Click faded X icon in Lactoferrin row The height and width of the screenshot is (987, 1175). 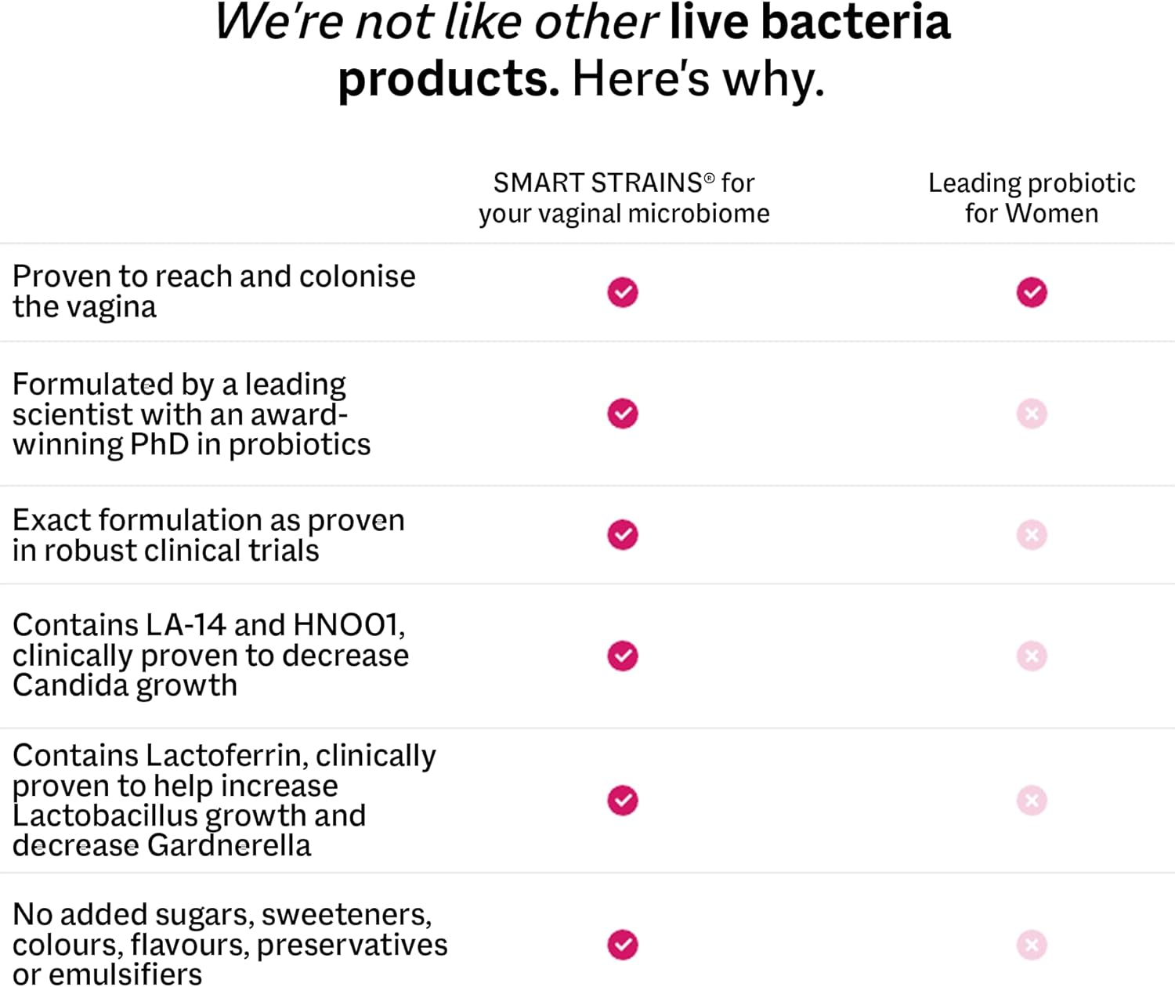(x=1032, y=801)
